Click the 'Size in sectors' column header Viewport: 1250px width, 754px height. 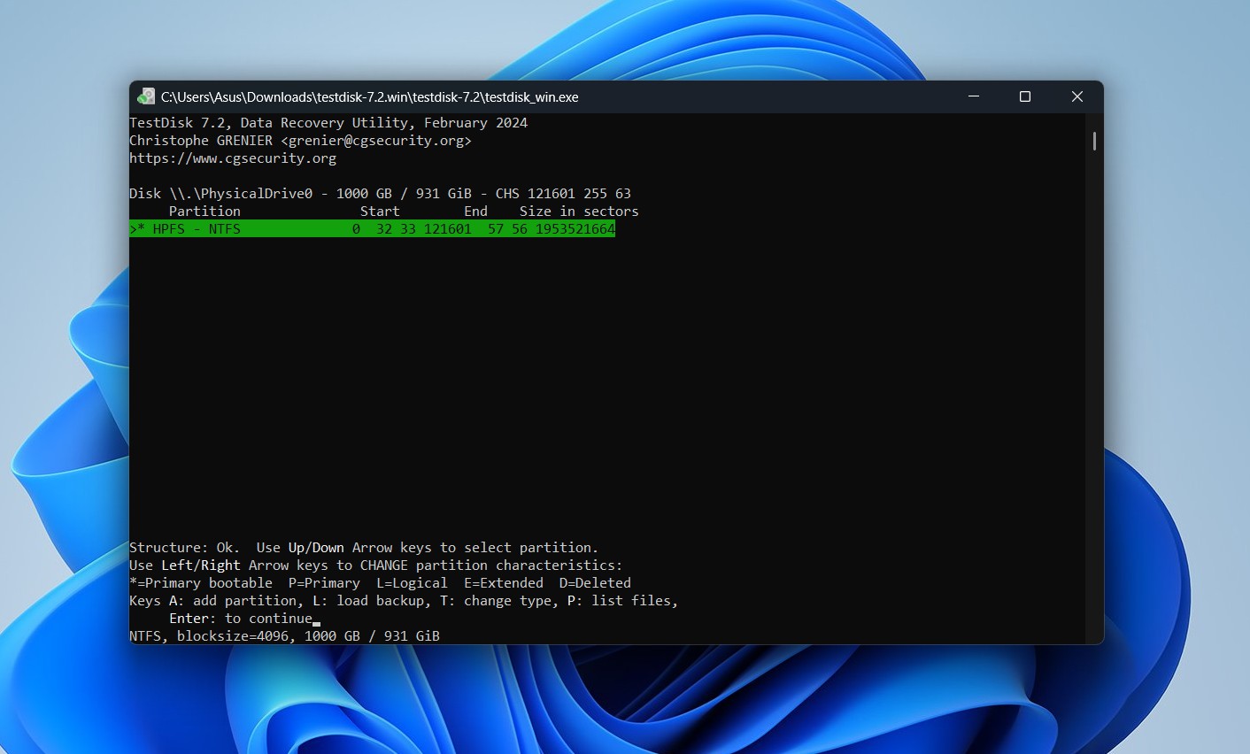[579, 212]
